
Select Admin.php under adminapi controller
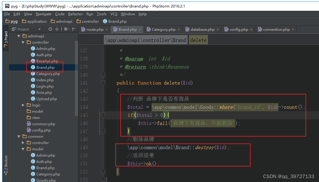pos(43,49)
